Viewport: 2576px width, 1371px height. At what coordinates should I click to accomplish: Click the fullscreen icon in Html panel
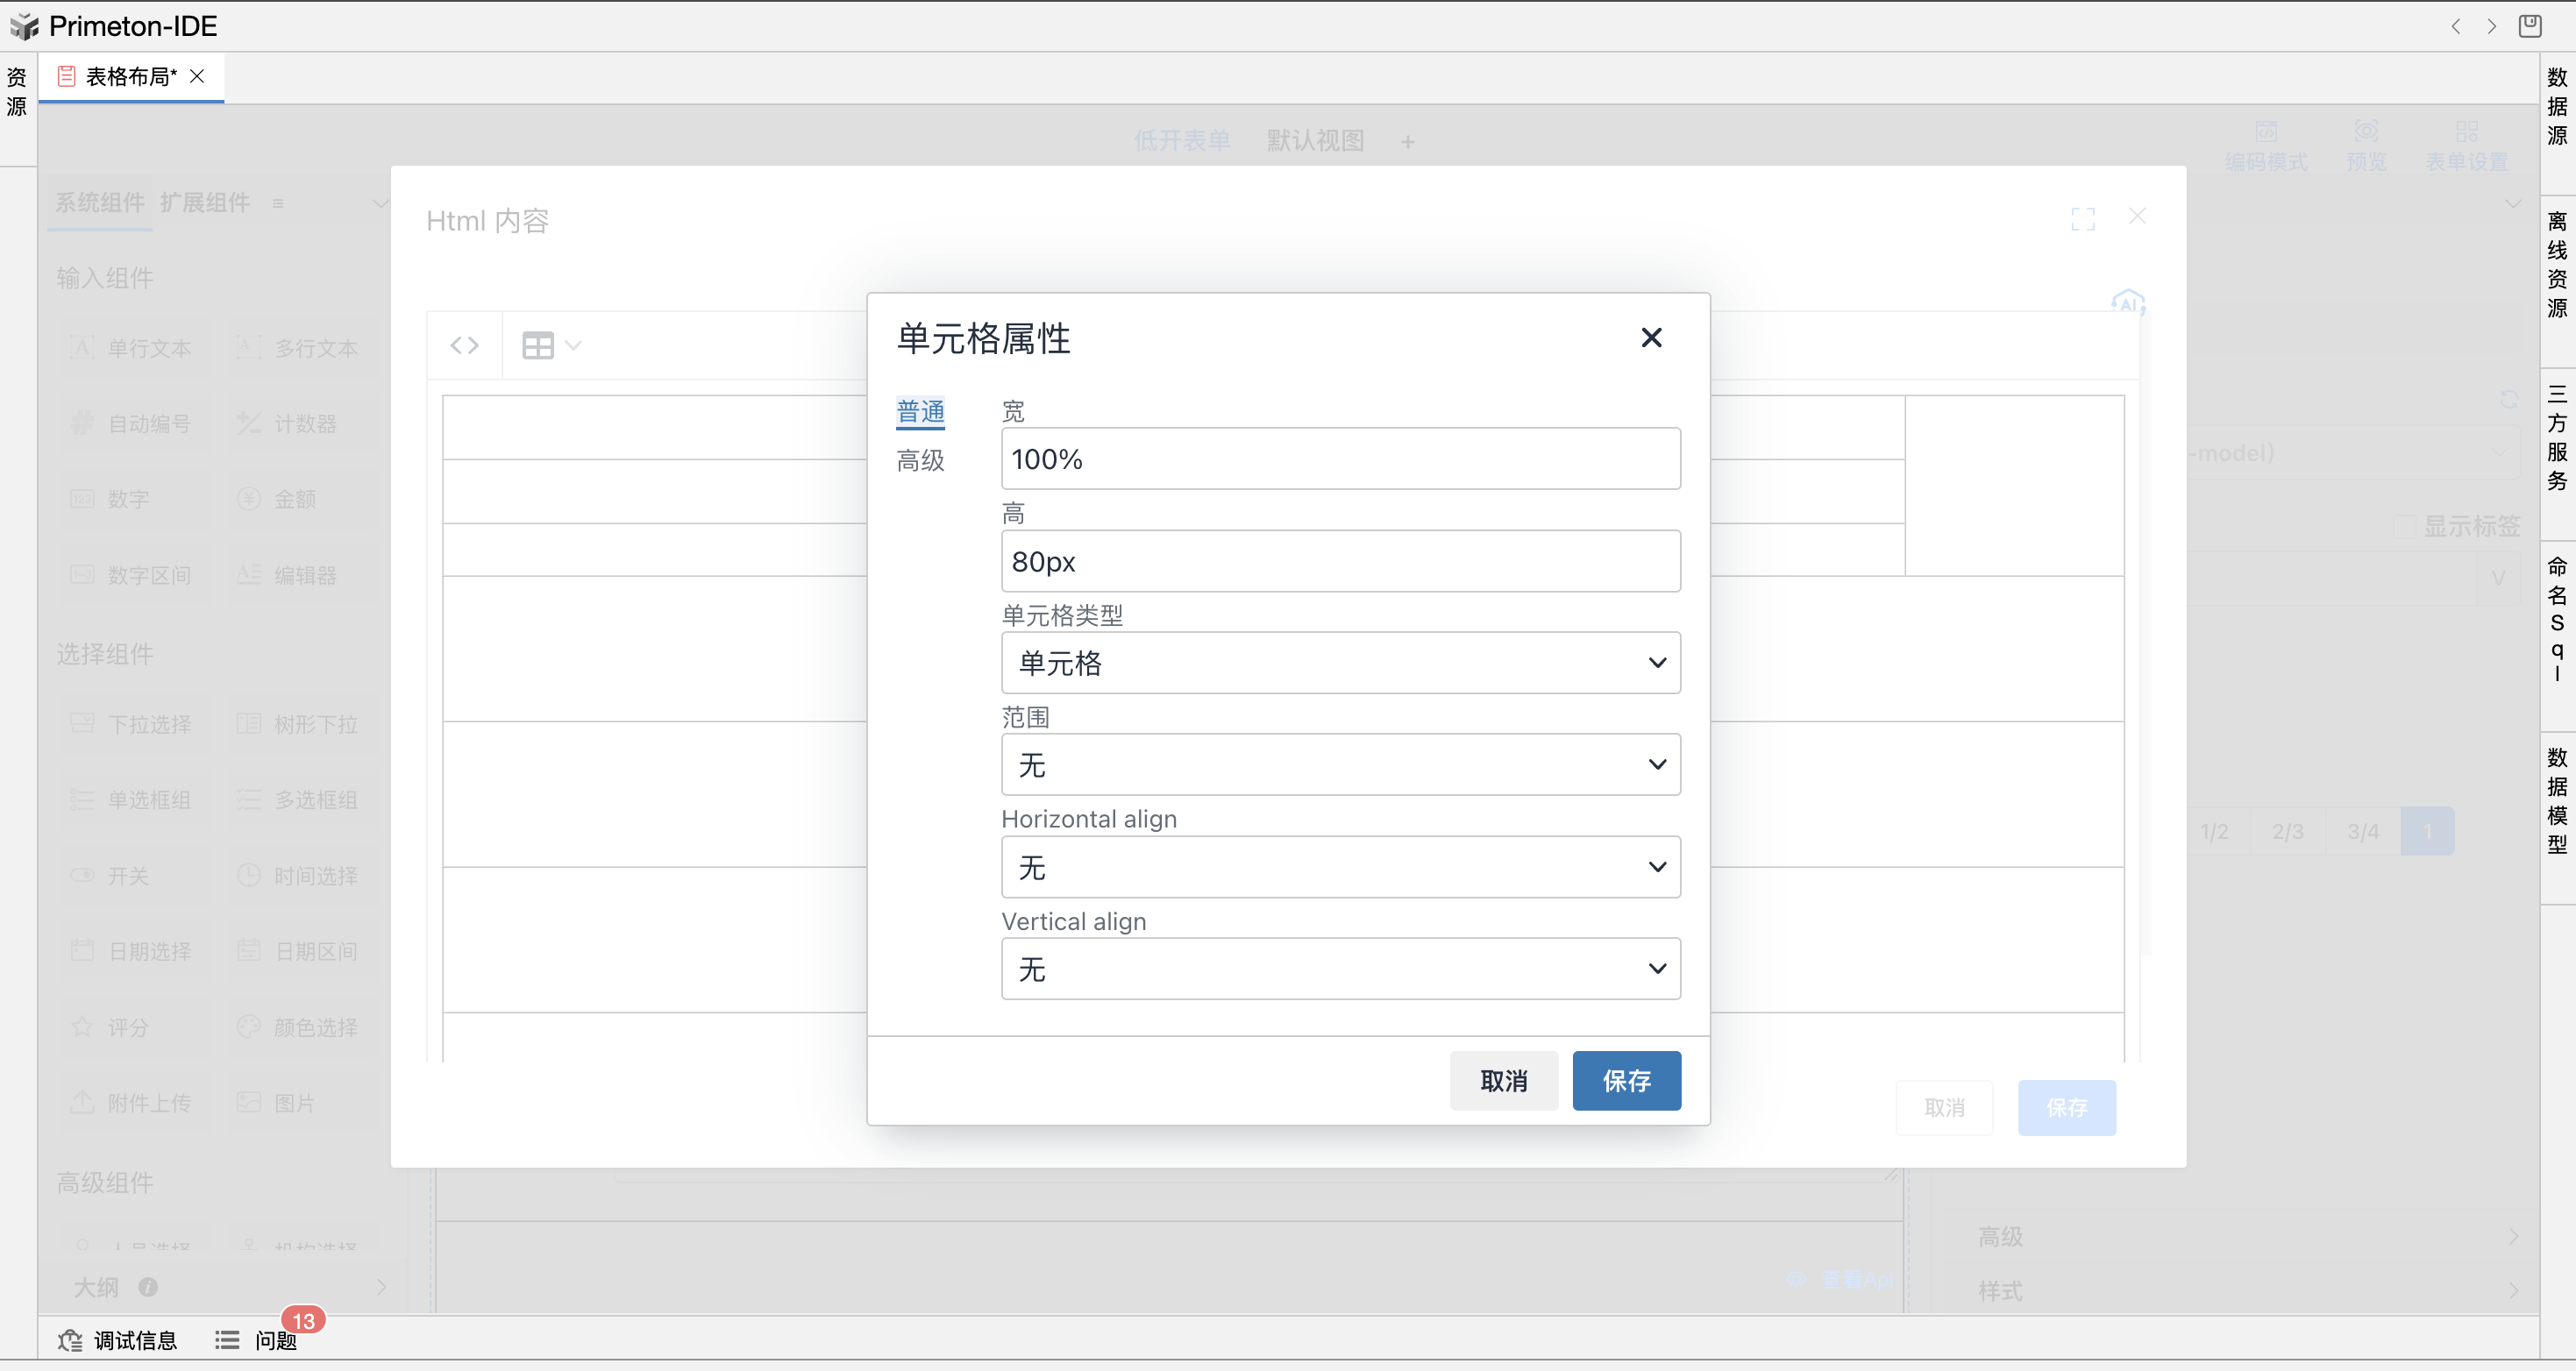pyautogui.click(x=2082, y=219)
